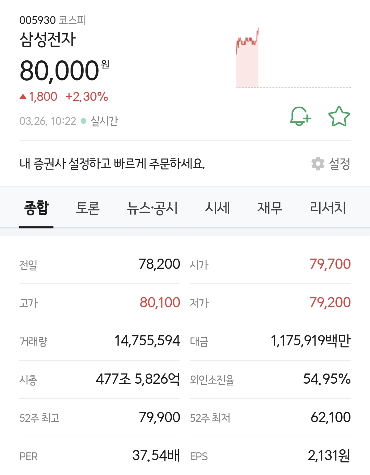Select the 시세 tab
The image size is (370, 475).
(217, 208)
